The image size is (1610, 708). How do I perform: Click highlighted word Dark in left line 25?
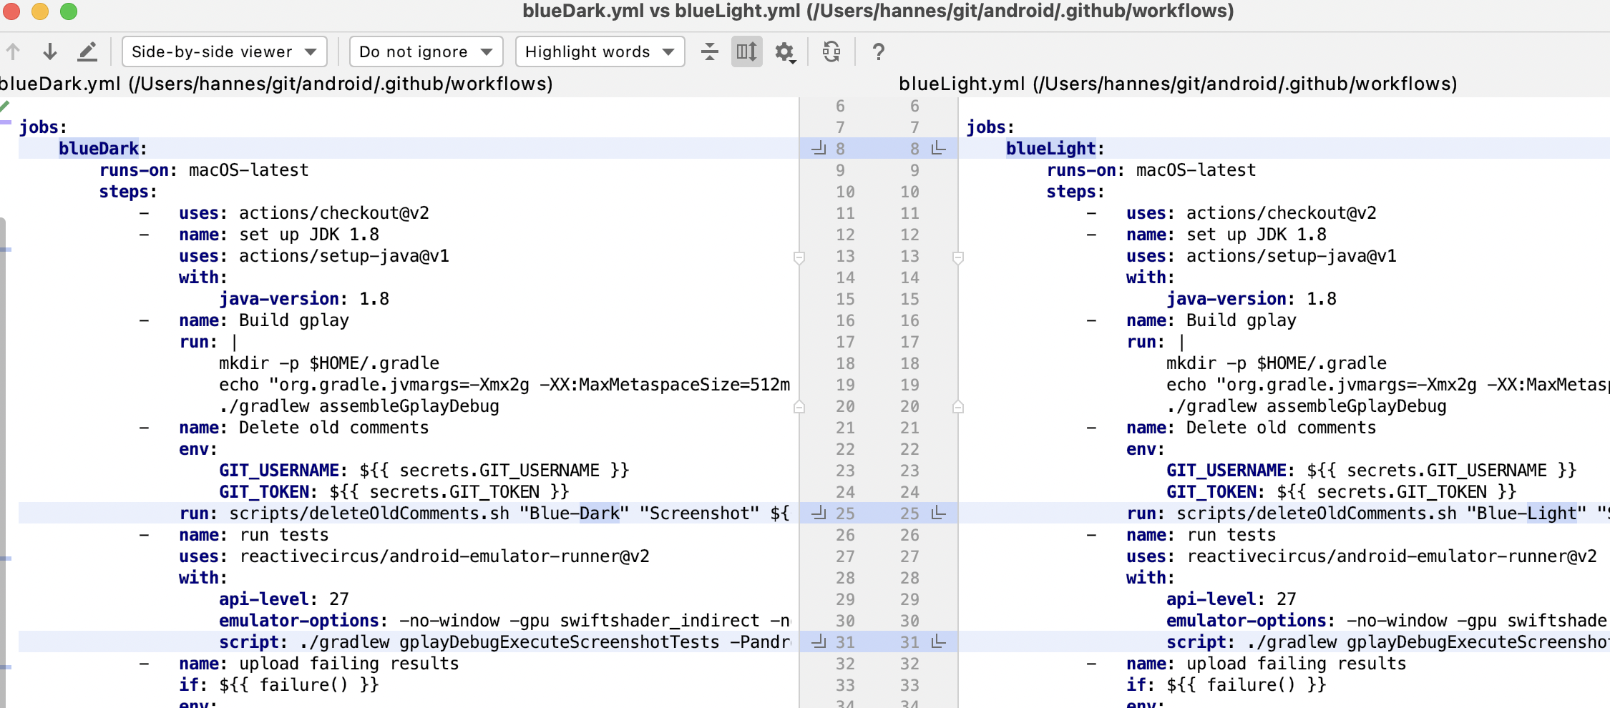pyautogui.click(x=600, y=513)
